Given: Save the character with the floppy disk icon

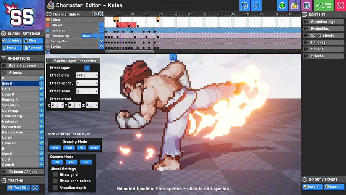Looking at the screenshot, I should [x=307, y=5].
